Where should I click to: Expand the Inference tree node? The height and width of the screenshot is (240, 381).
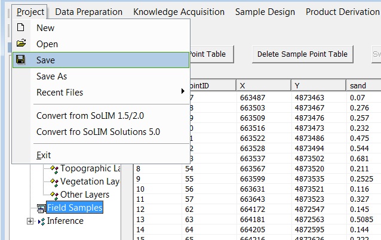point(30,221)
